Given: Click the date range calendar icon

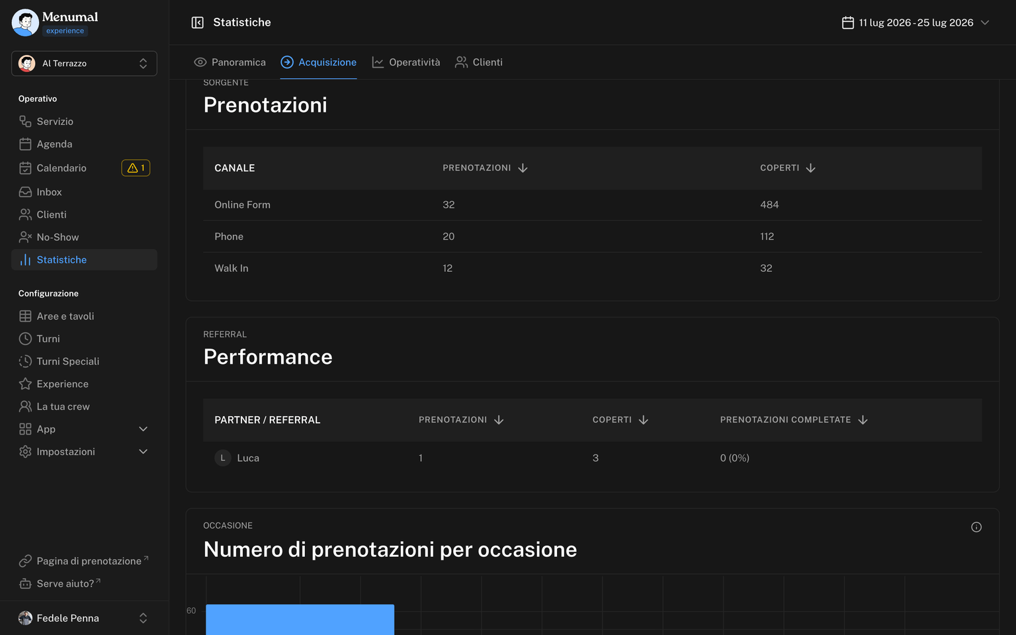Looking at the screenshot, I should tap(847, 22).
